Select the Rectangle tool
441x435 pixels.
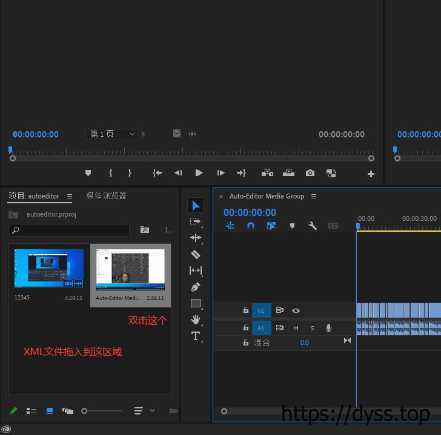click(x=196, y=303)
